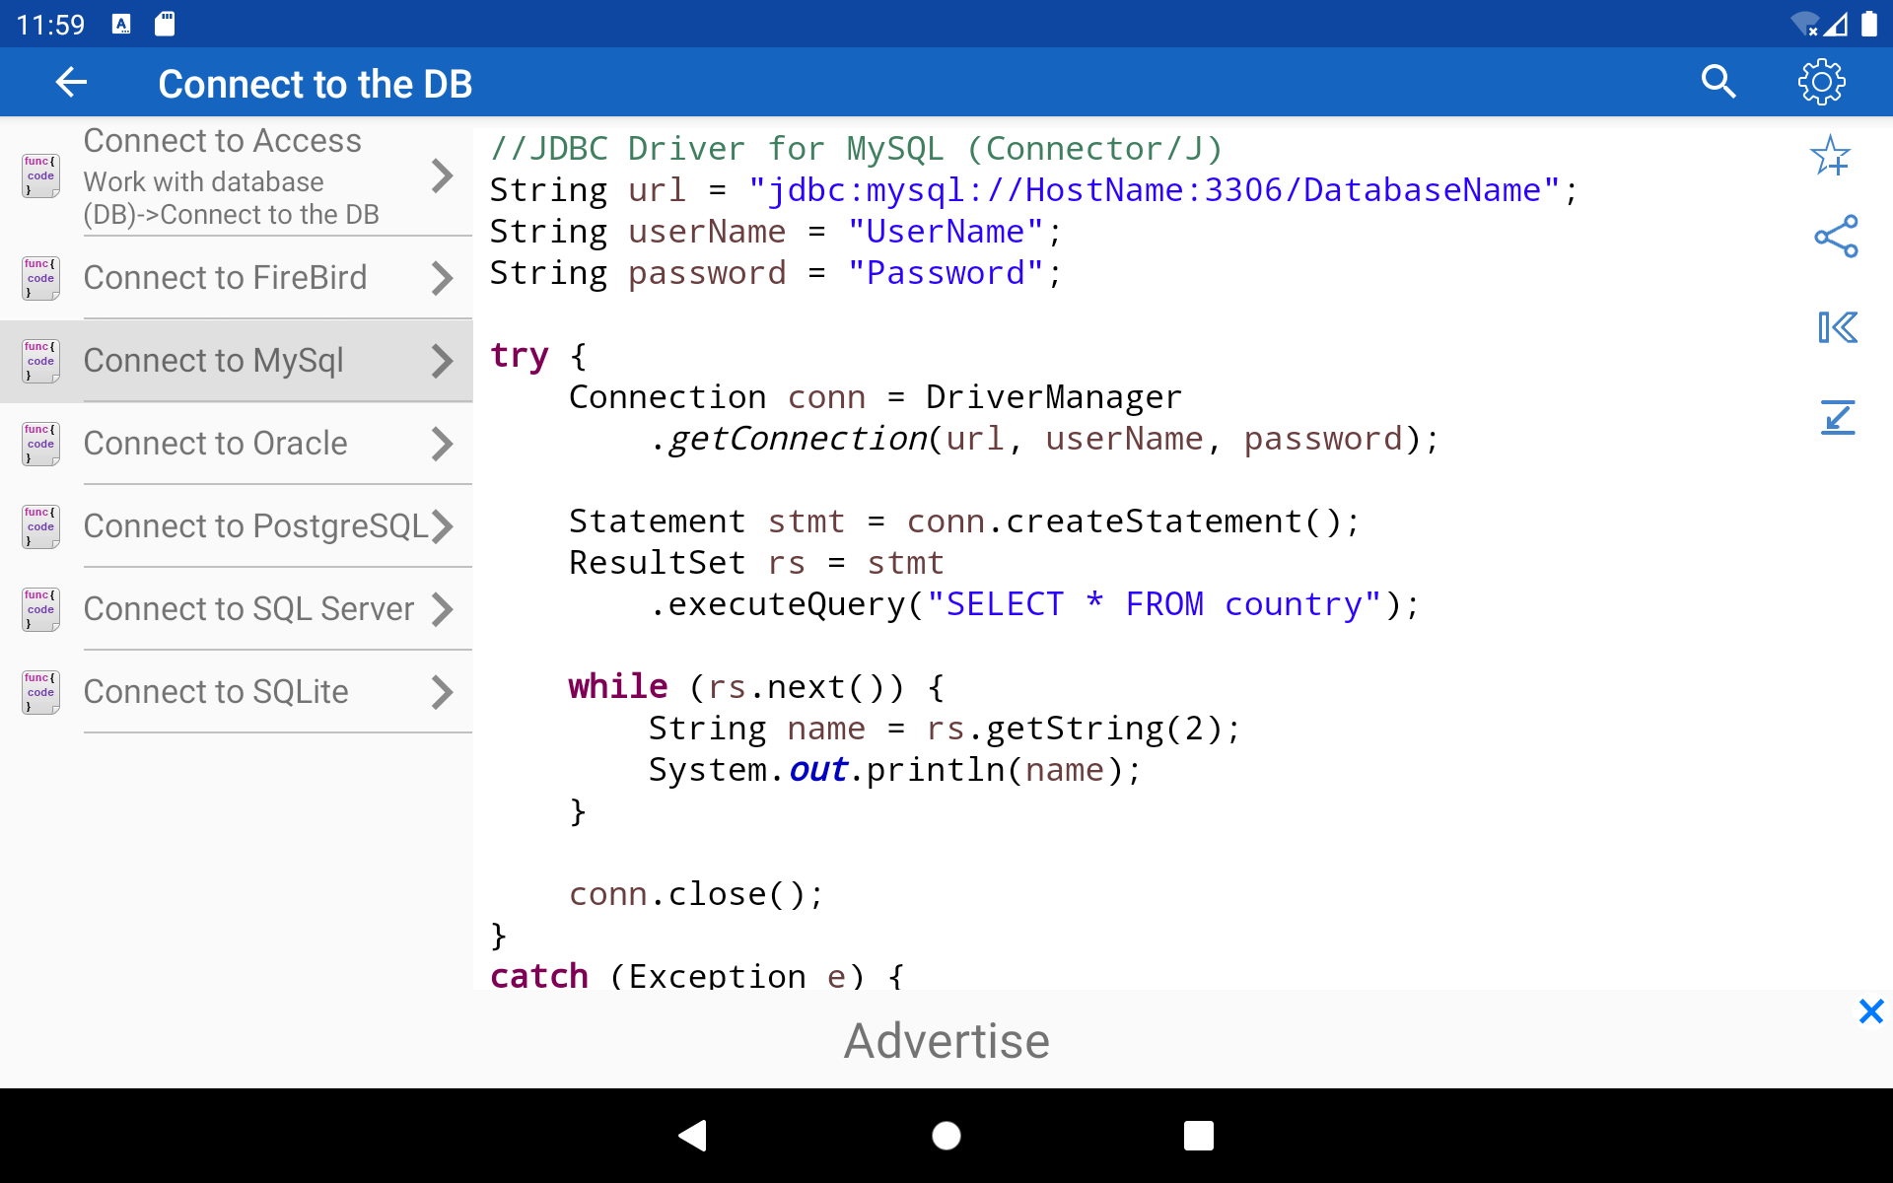Tap the 11:59 clock in status bar

coord(50,25)
